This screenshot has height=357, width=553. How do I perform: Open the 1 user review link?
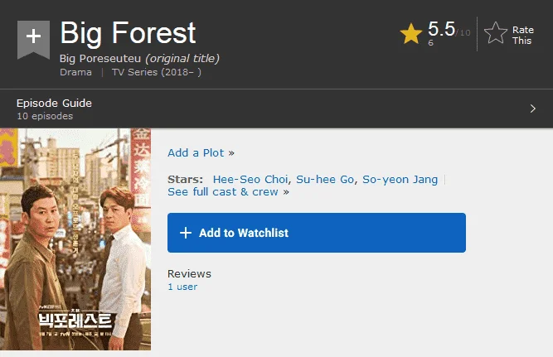click(182, 287)
